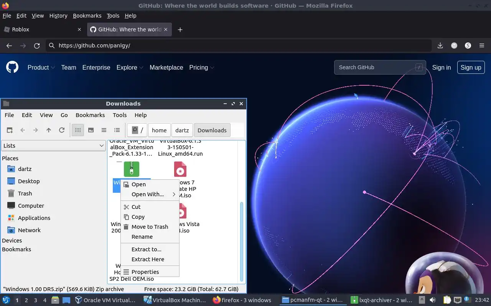491x306 pixels.
Task: Expand the GitHub Product dropdown
Action: [41, 67]
